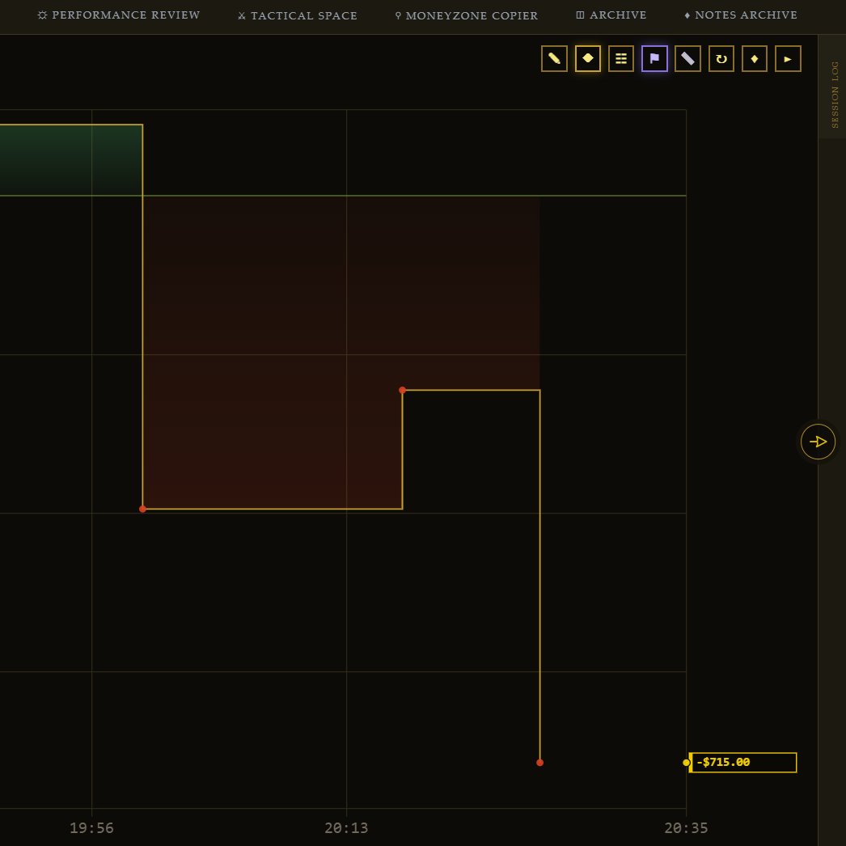Click the red point where the line steps up
This screenshot has width=846, height=846.
(x=402, y=390)
